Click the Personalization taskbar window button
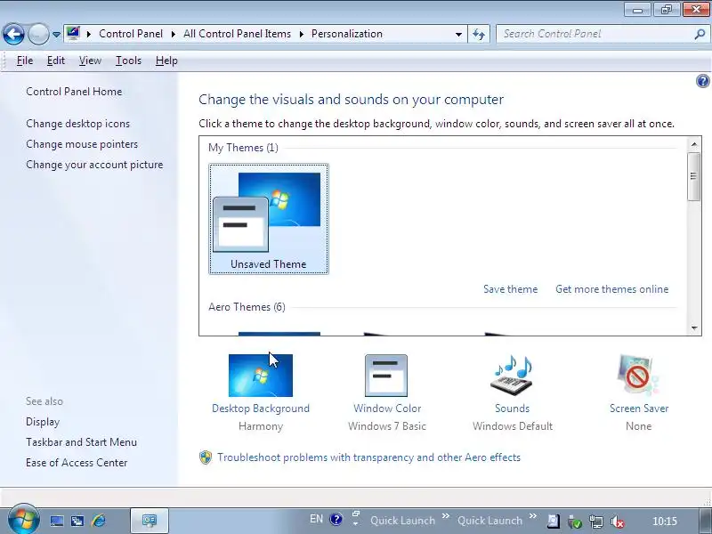The width and height of the screenshot is (712, 534). [x=150, y=521]
